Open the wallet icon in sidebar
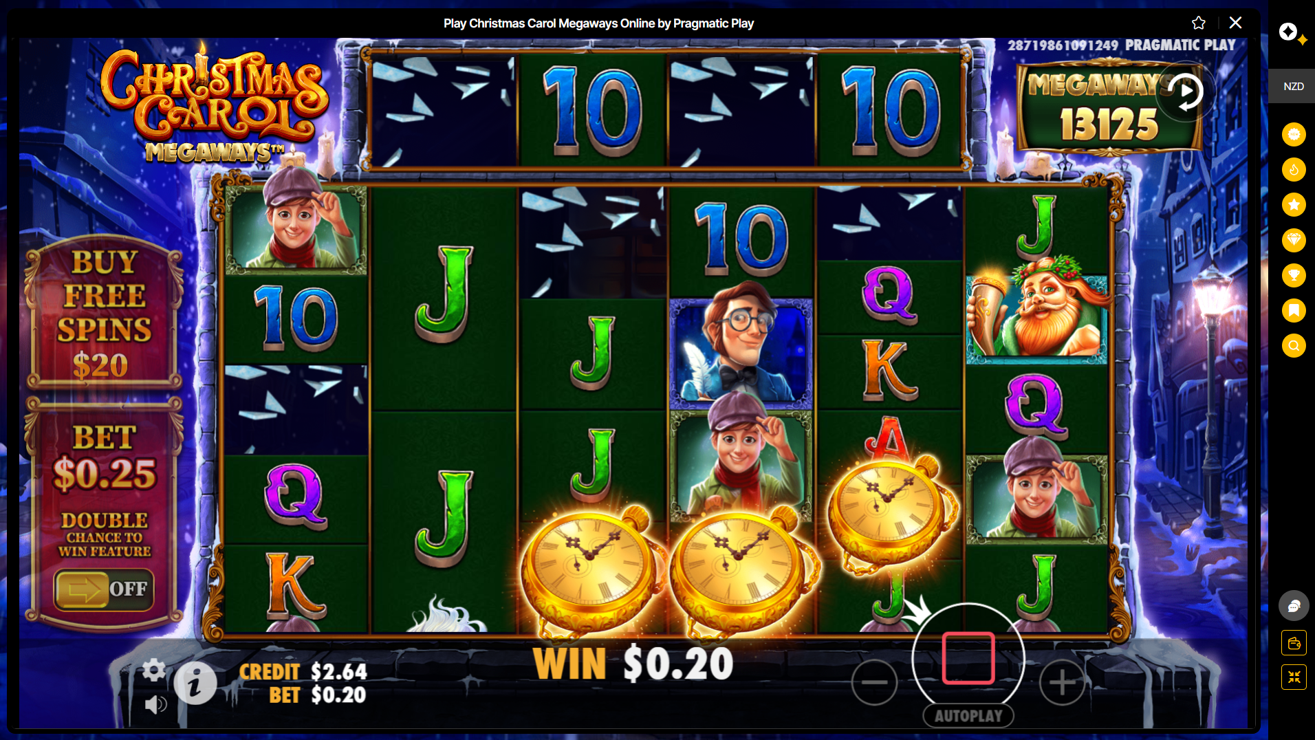The image size is (1315, 740). pyautogui.click(x=1294, y=644)
